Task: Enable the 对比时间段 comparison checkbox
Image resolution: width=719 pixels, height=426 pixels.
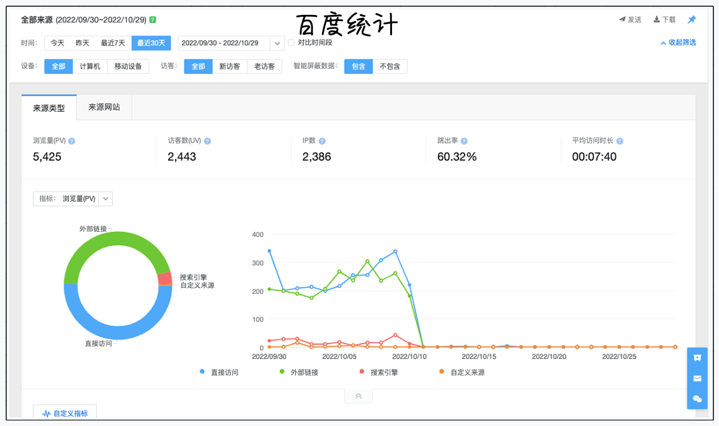Action: tap(290, 43)
